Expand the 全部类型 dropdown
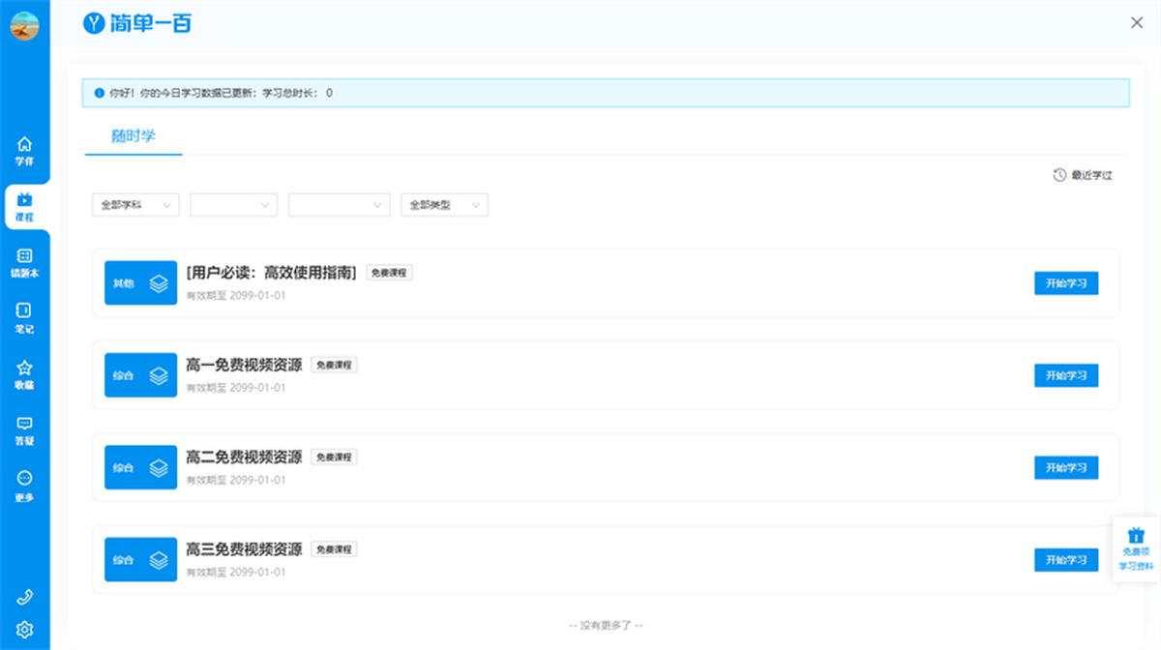The height and width of the screenshot is (650, 1161). coord(444,205)
